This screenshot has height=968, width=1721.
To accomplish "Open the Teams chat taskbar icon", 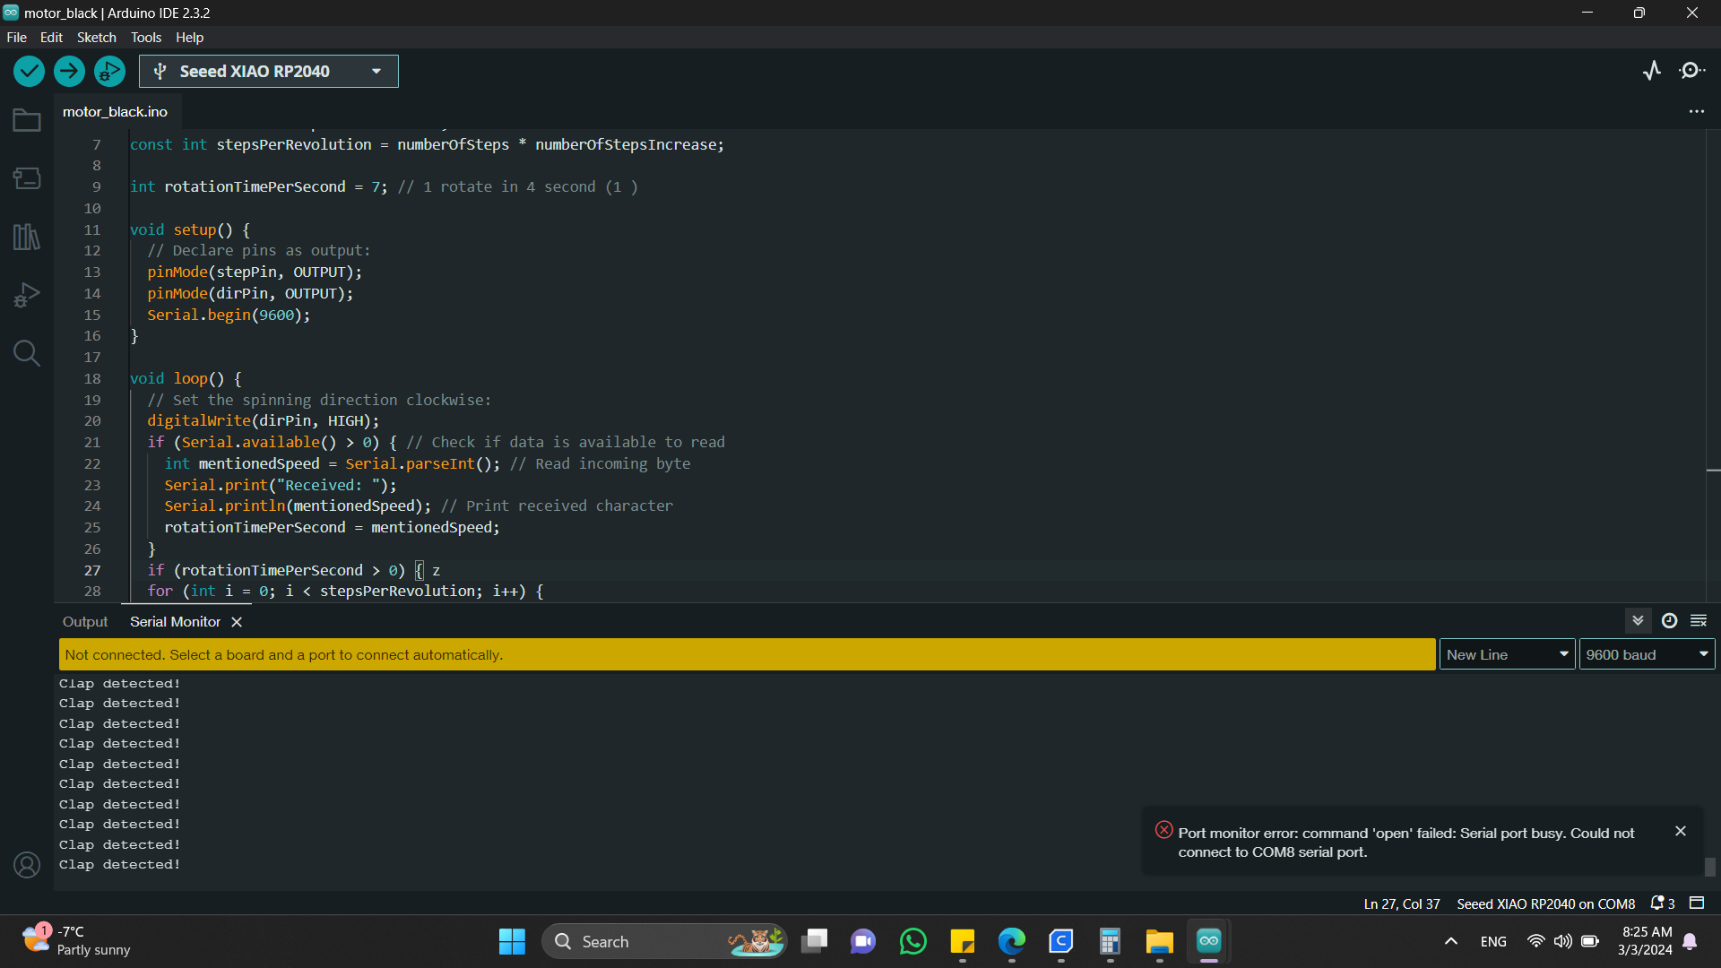I will [x=863, y=941].
